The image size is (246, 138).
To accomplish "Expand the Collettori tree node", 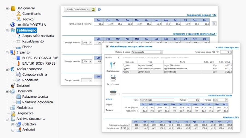I will (13, 124).
